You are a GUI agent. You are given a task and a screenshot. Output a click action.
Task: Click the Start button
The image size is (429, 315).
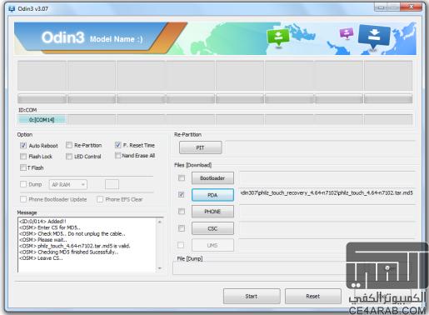(252, 297)
